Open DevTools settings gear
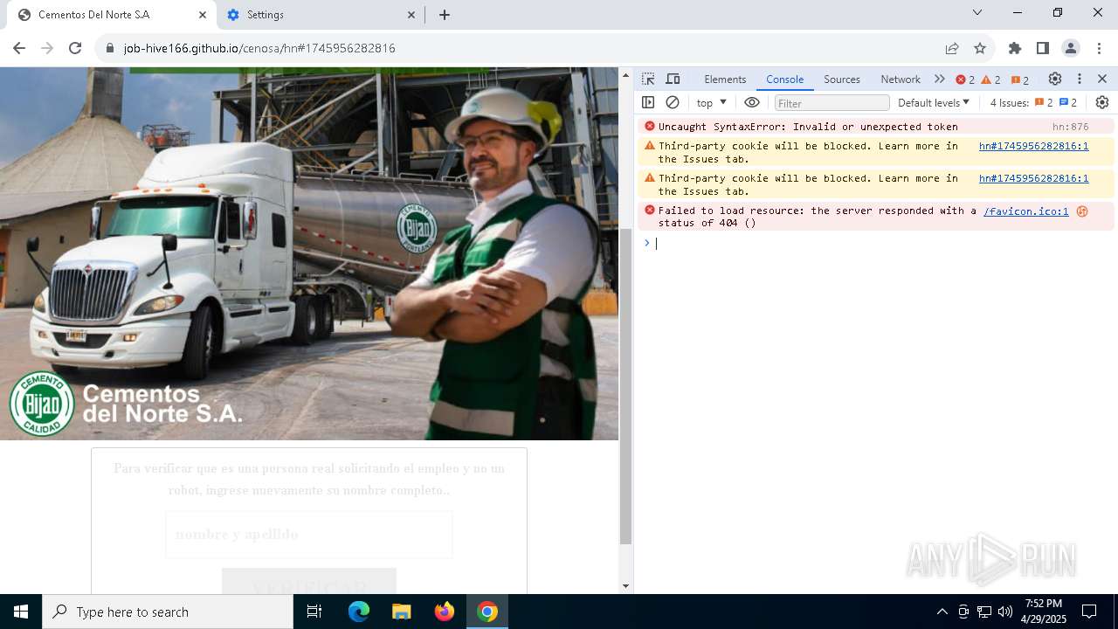This screenshot has width=1118, height=629. click(1055, 79)
